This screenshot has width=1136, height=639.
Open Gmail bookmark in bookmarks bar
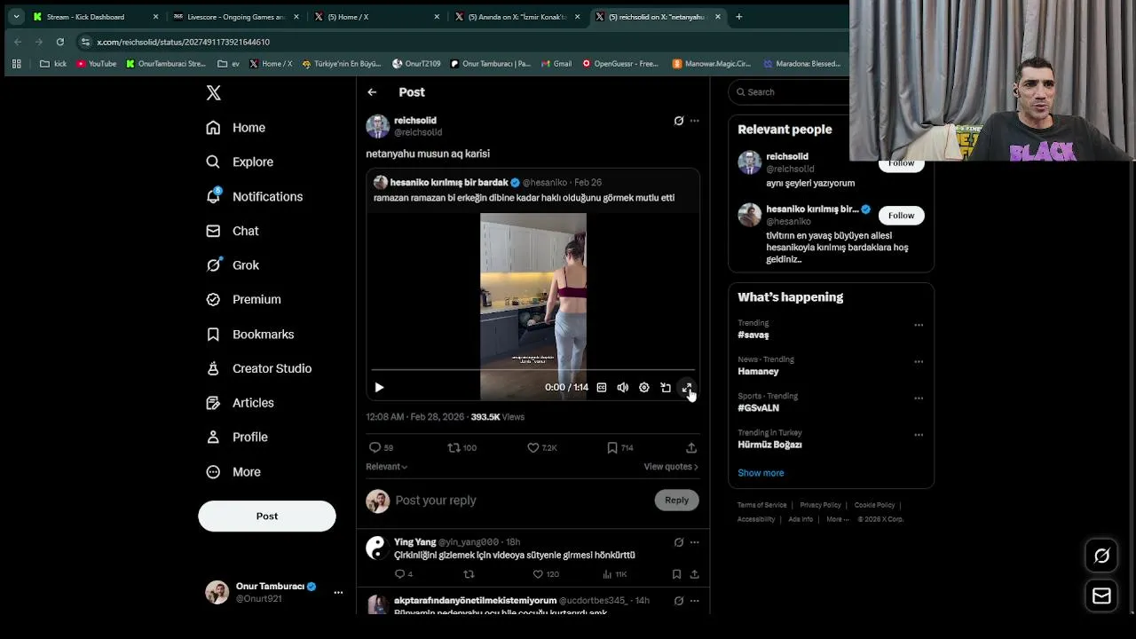point(556,64)
